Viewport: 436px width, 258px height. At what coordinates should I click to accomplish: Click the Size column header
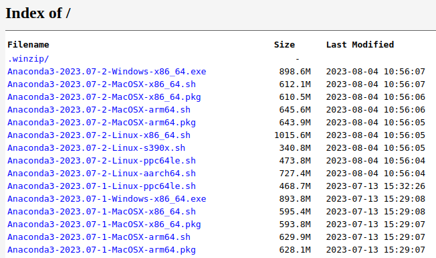pos(284,45)
